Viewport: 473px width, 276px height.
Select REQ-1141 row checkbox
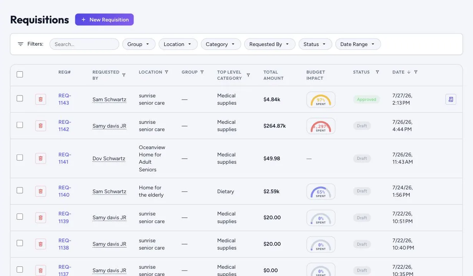point(20,158)
